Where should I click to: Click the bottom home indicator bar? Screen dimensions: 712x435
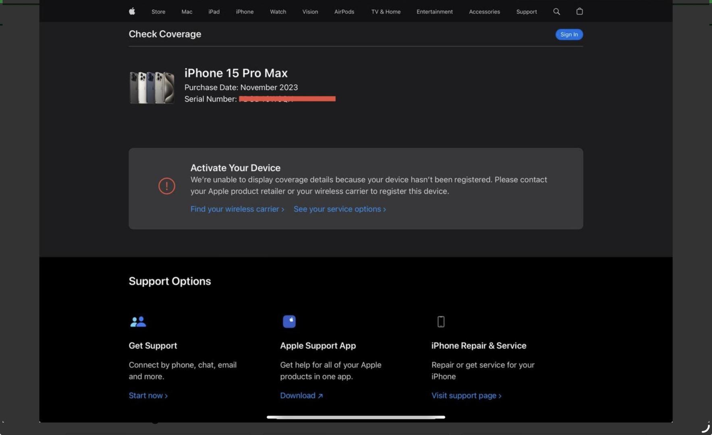click(356, 417)
